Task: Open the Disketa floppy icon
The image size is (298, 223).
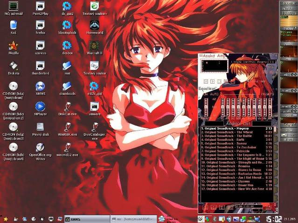Action: pyautogui.click(x=14, y=68)
